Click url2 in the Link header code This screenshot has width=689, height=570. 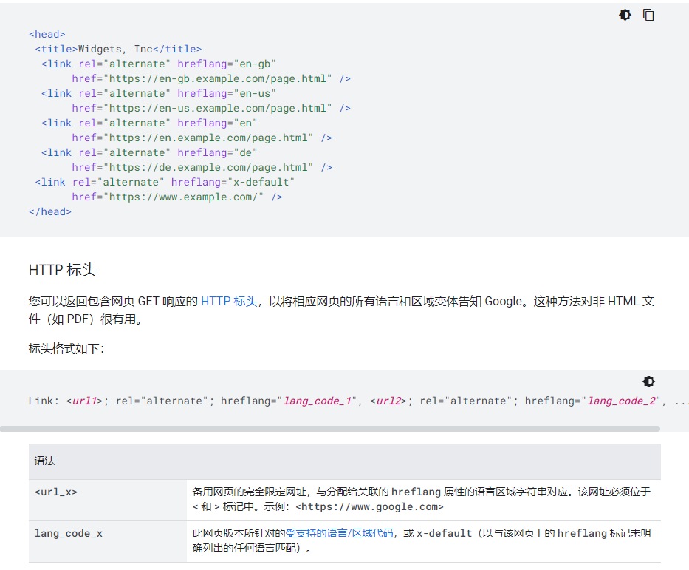[388, 401]
